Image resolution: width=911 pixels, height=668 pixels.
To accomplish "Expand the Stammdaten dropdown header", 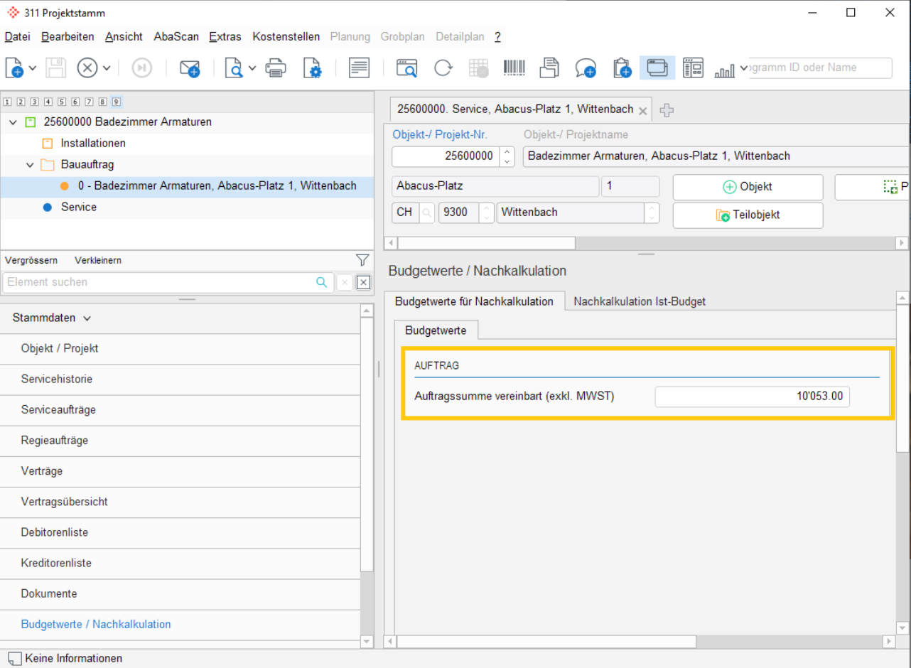I will [52, 318].
